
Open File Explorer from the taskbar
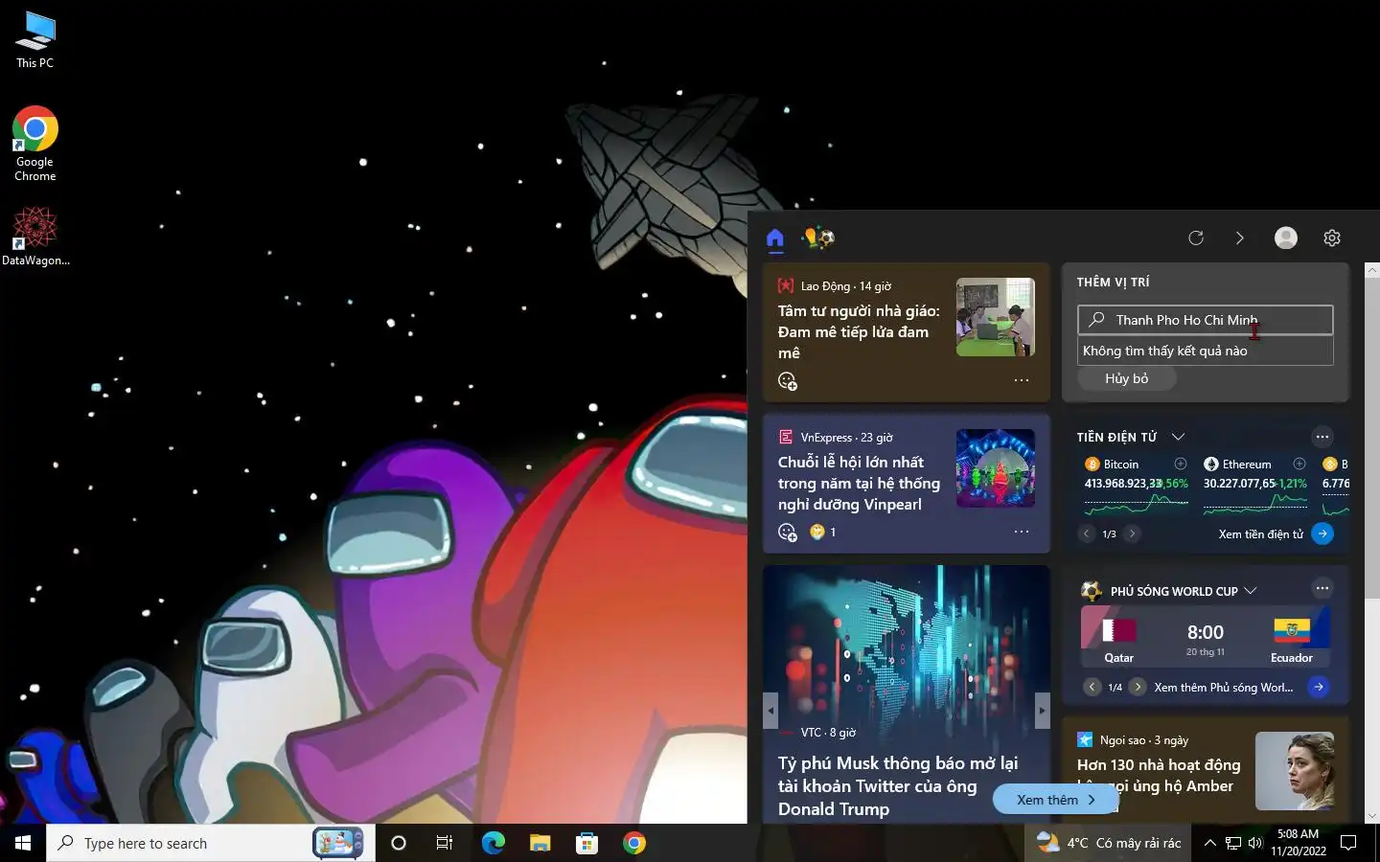540,843
